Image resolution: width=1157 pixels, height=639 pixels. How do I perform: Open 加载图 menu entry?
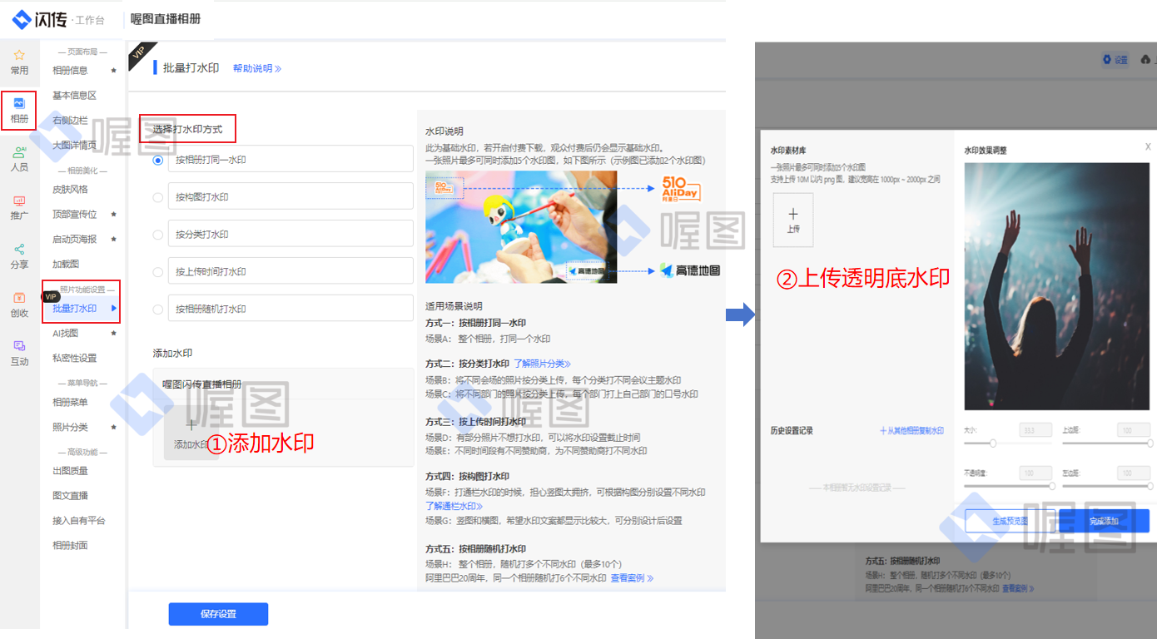(66, 265)
